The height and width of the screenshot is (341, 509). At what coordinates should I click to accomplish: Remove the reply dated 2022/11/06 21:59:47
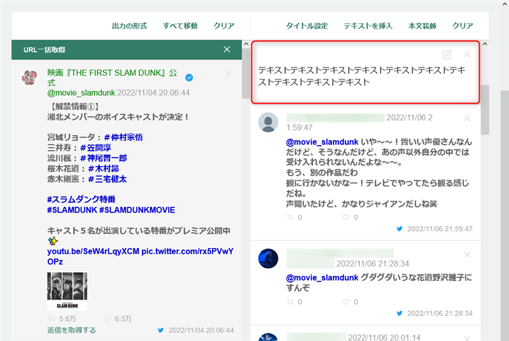(467, 118)
